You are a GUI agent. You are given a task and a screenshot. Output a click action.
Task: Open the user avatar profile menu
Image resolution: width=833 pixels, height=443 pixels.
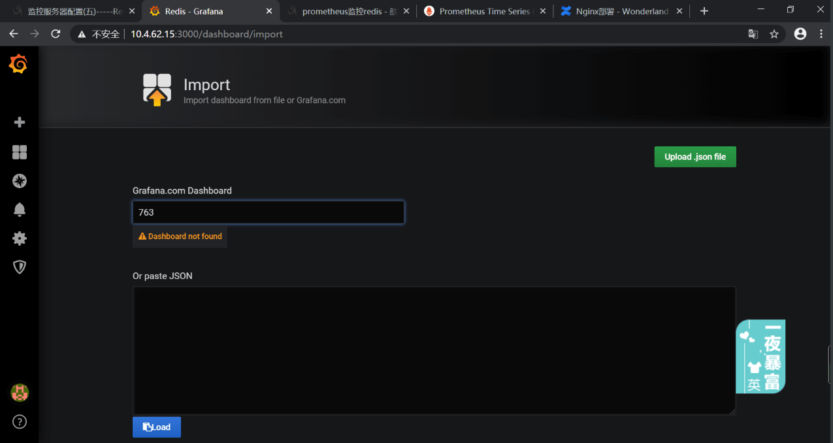pos(20,393)
